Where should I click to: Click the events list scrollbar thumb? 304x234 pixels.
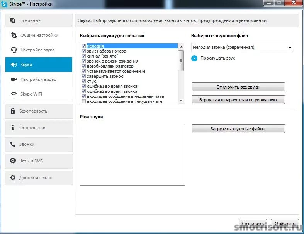181,61
